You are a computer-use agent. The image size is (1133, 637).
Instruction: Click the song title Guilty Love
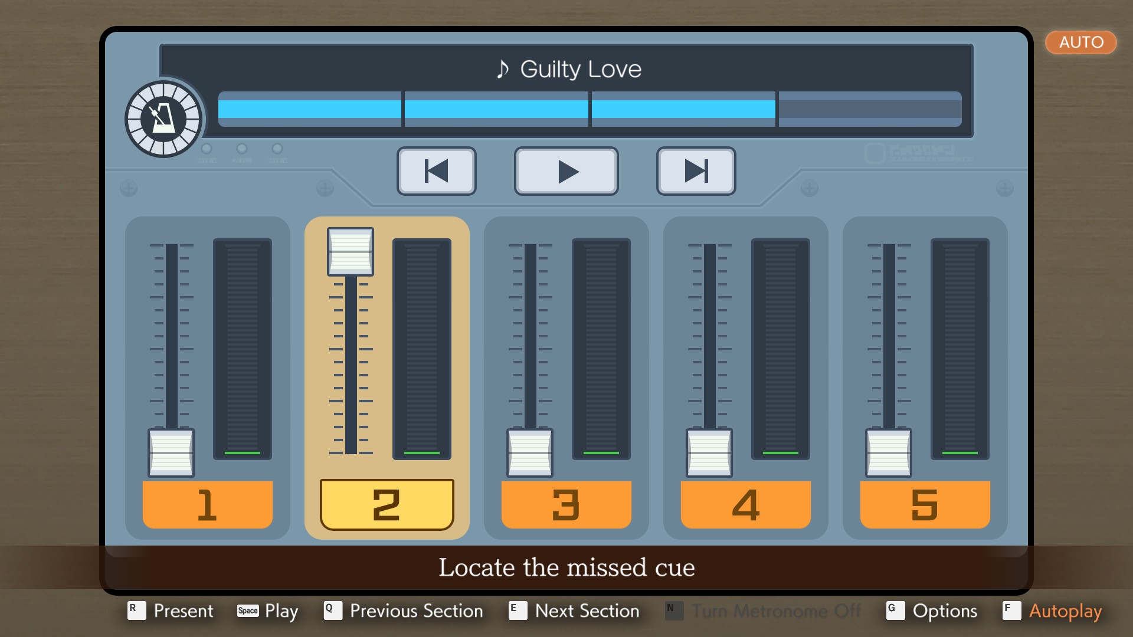566,68
